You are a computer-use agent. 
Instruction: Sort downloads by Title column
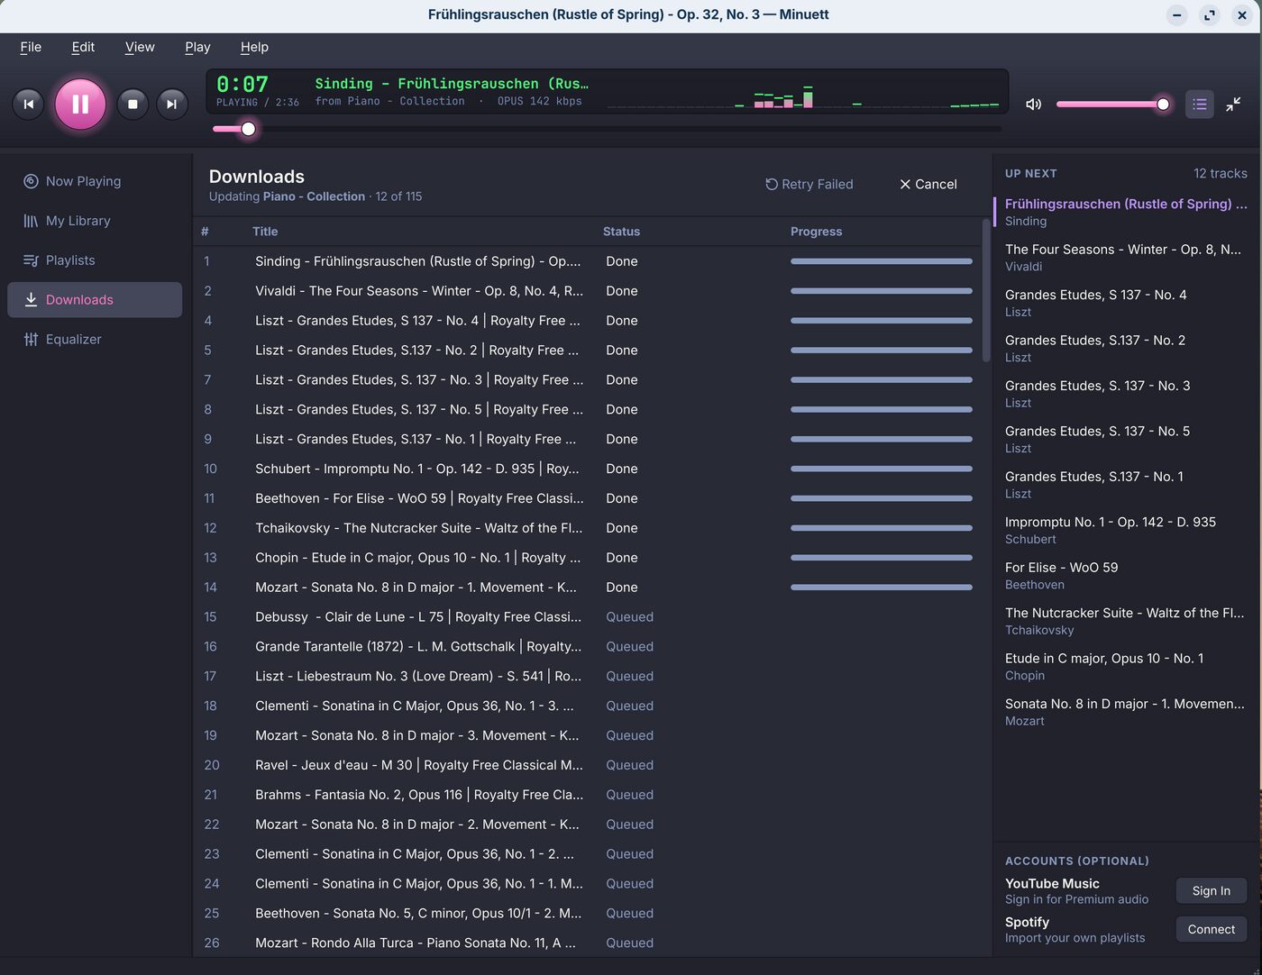(265, 232)
